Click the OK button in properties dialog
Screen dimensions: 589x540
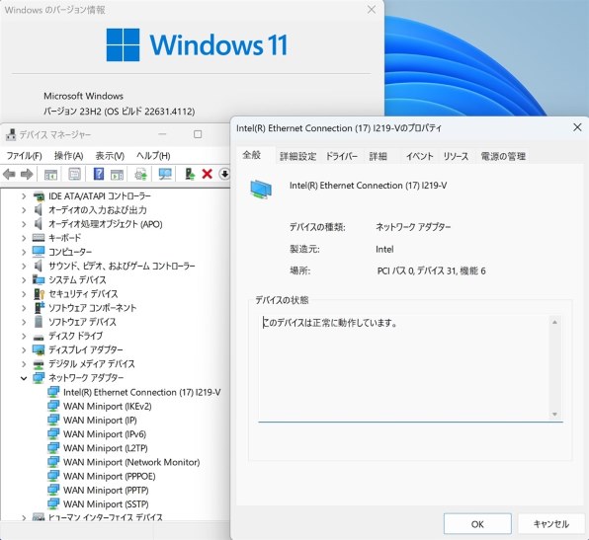(x=477, y=524)
